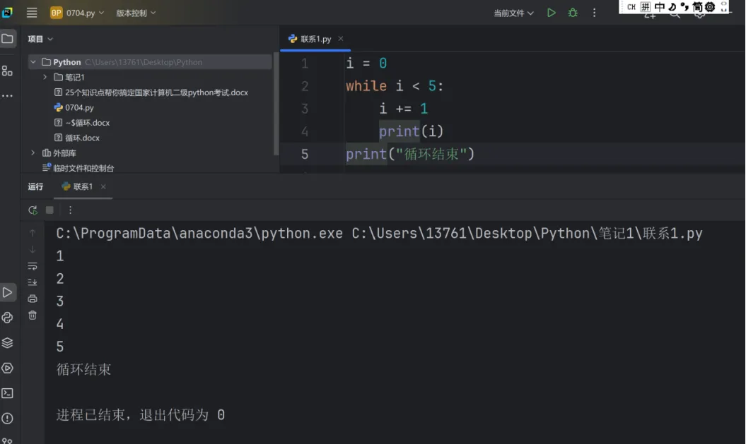This screenshot has height=444, width=746.
Task: Open 0704.py in the project tree
Action: coord(79,108)
